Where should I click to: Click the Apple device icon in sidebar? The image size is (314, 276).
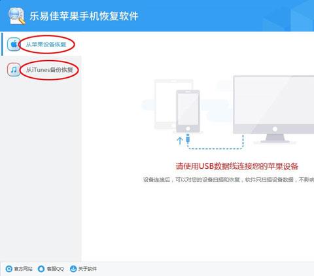coord(14,44)
